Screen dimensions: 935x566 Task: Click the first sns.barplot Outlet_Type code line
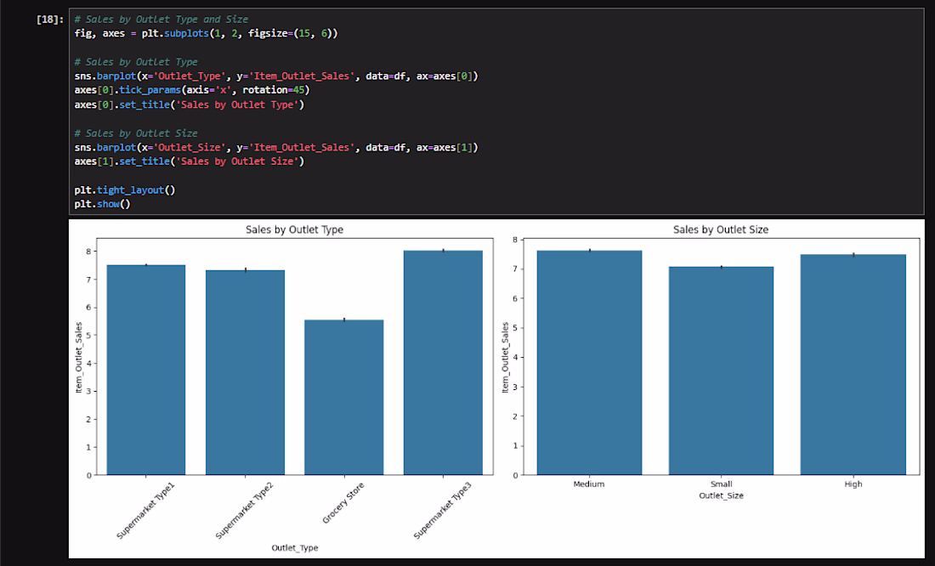coord(276,76)
